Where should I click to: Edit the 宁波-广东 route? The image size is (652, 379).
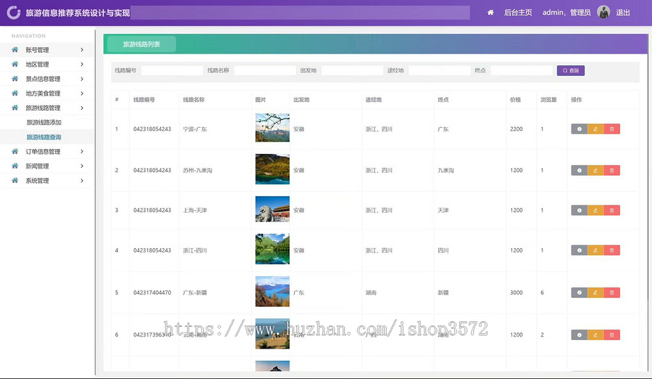595,129
